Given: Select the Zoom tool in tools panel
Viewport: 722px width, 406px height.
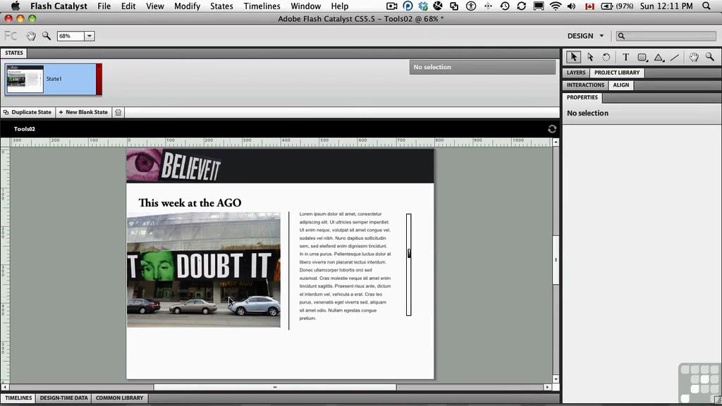Looking at the screenshot, I should coord(709,57).
